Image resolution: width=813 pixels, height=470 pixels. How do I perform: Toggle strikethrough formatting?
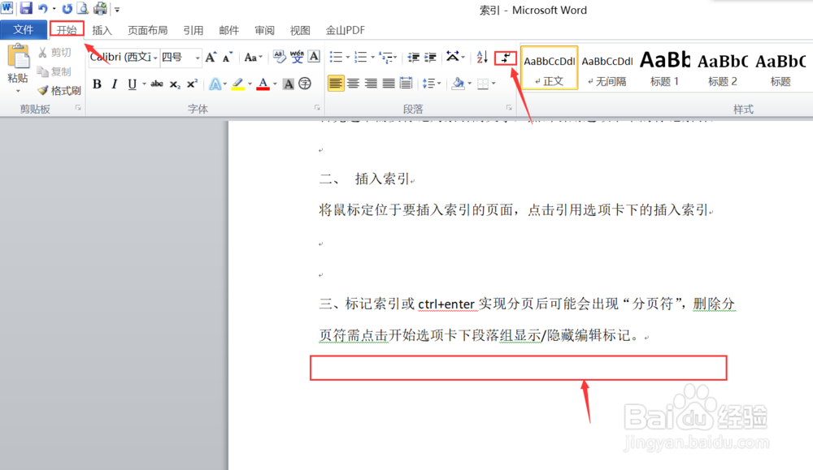pos(157,84)
